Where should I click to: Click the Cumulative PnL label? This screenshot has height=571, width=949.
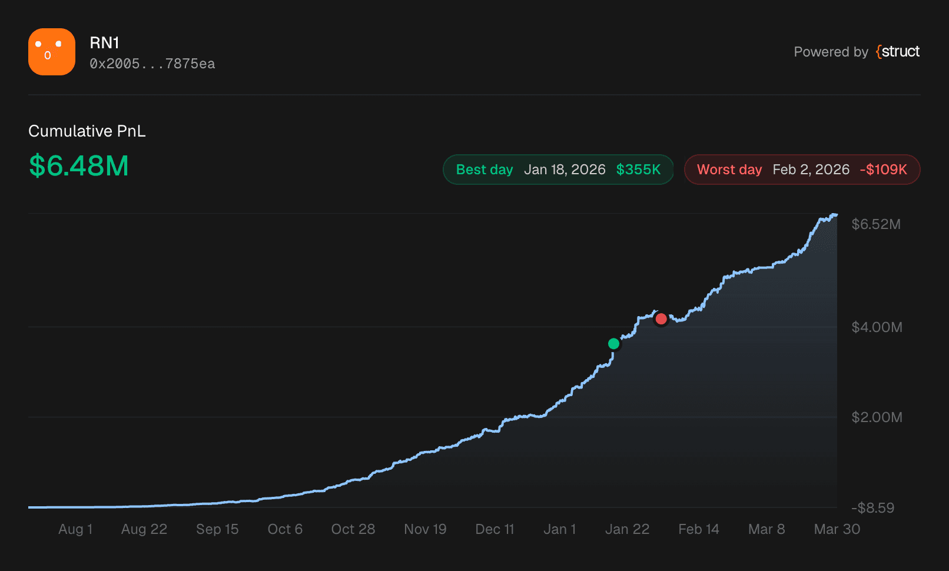87,131
